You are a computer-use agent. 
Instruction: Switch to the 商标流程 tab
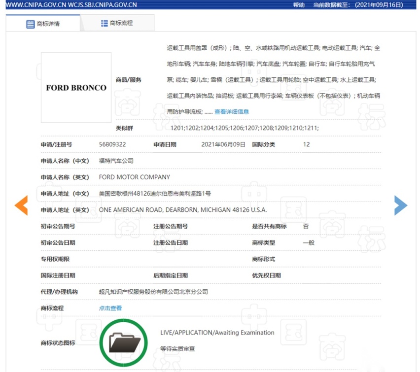click(x=117, y=23)
